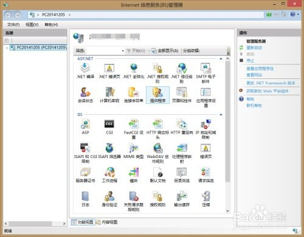The height and width of the screenshot is (237, 304).
Task: Expand the PC20141205 tree node arrow
Action: (7, 48)
